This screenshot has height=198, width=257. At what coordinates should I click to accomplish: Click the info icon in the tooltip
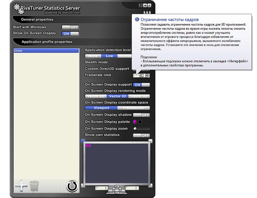coord(137,19)
